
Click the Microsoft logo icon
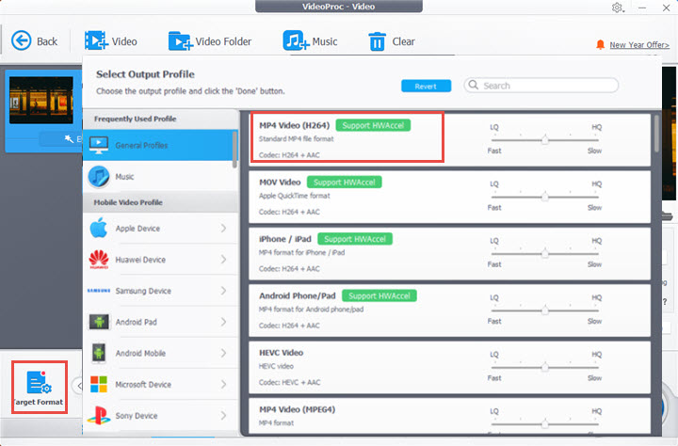coord(99,384)
